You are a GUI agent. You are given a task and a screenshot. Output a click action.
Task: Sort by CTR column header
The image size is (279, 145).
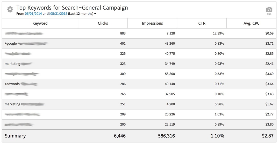point(202,23)
